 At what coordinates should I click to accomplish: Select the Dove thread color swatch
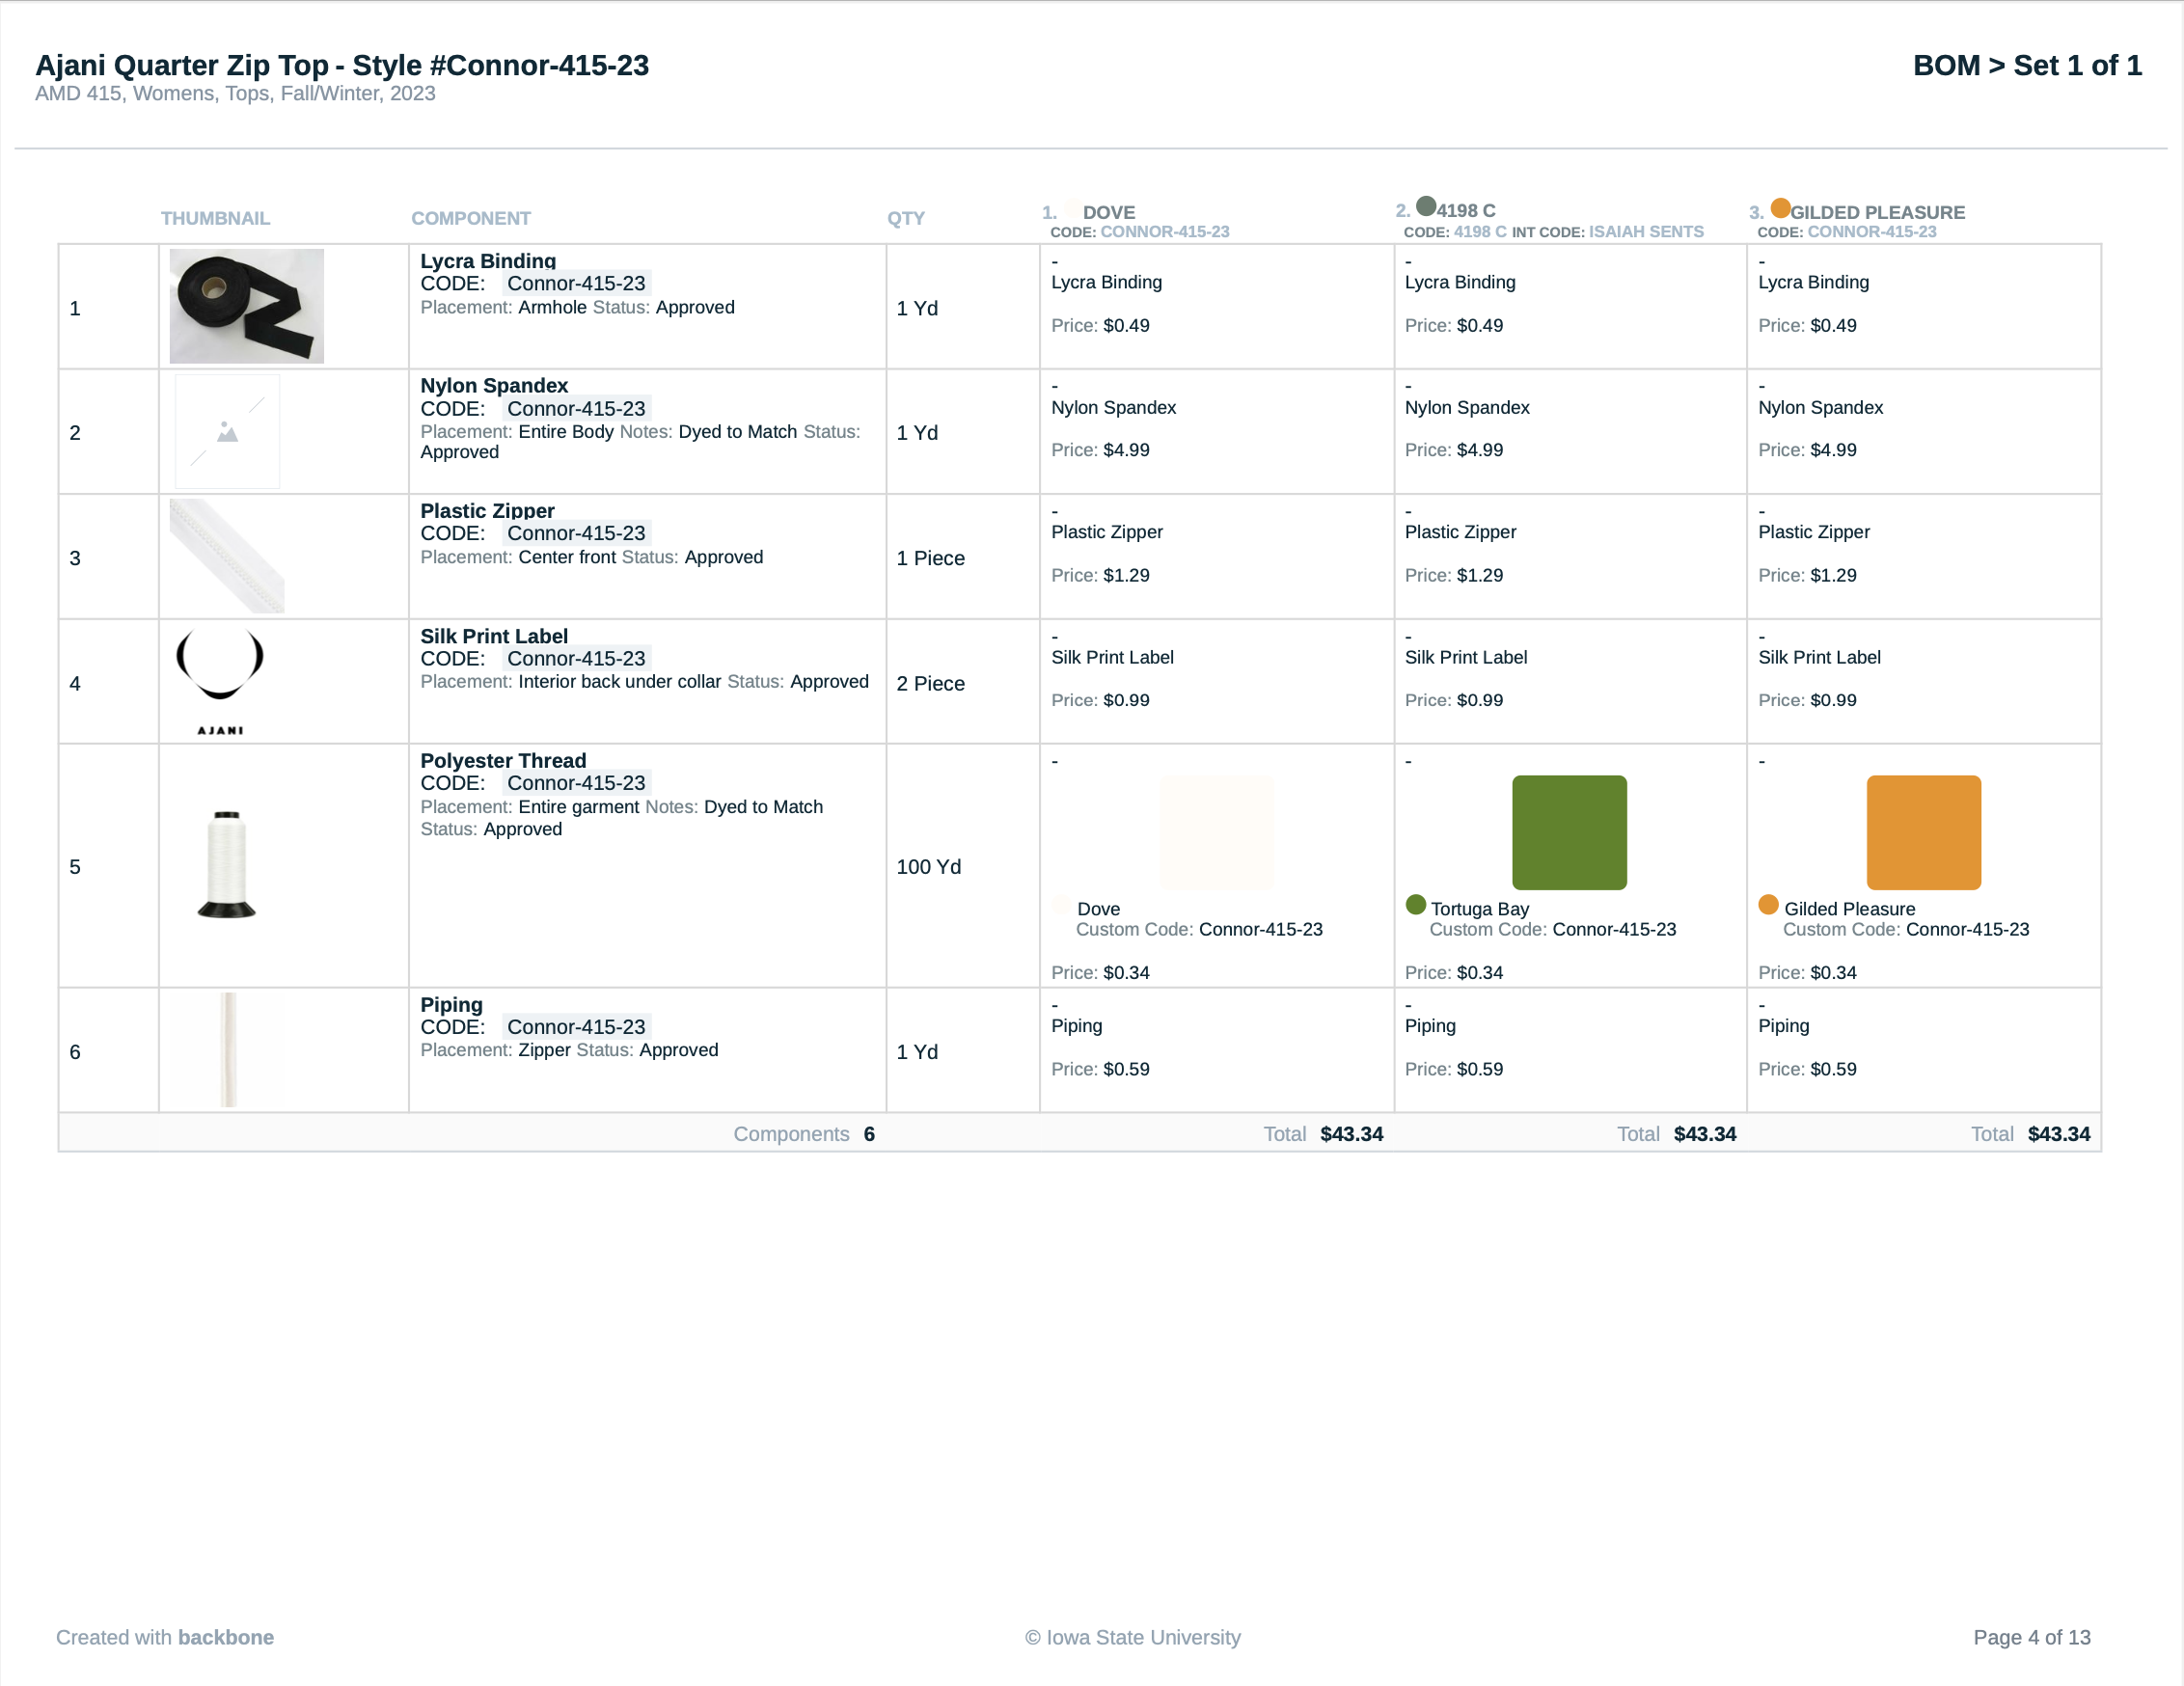[x=1216, y=832]
